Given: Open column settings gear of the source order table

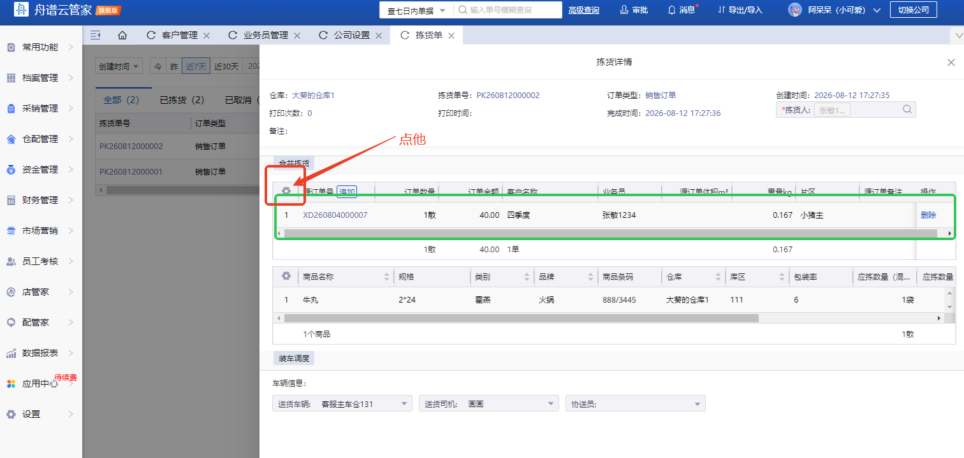Looking at the screenshot, I should (x=286, y=190).
